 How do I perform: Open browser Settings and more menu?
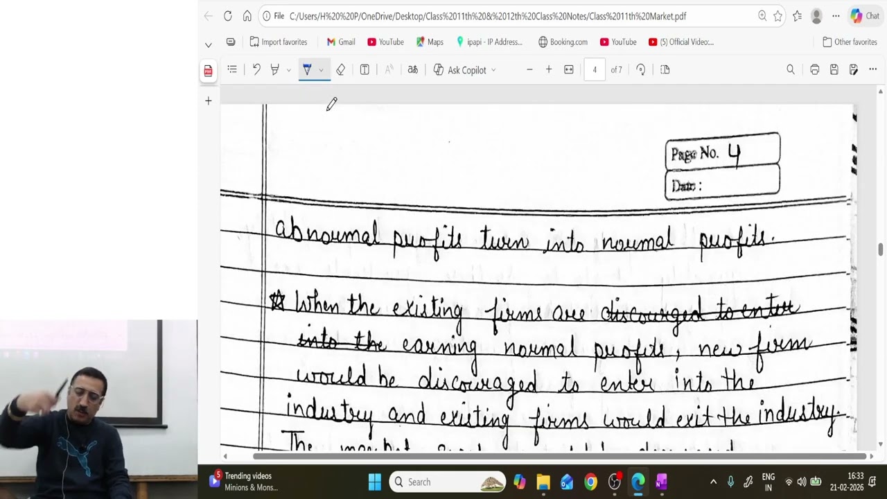pos(836,16)
